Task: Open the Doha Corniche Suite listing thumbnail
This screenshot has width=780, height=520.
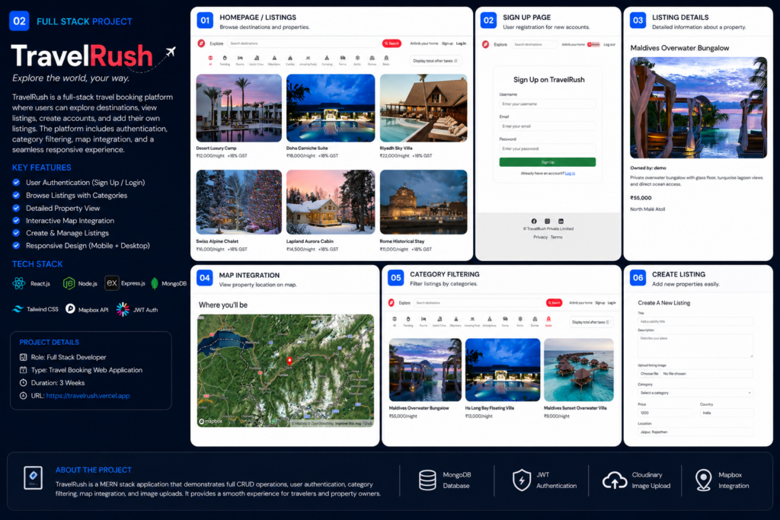Action: [x=331, y=108]
